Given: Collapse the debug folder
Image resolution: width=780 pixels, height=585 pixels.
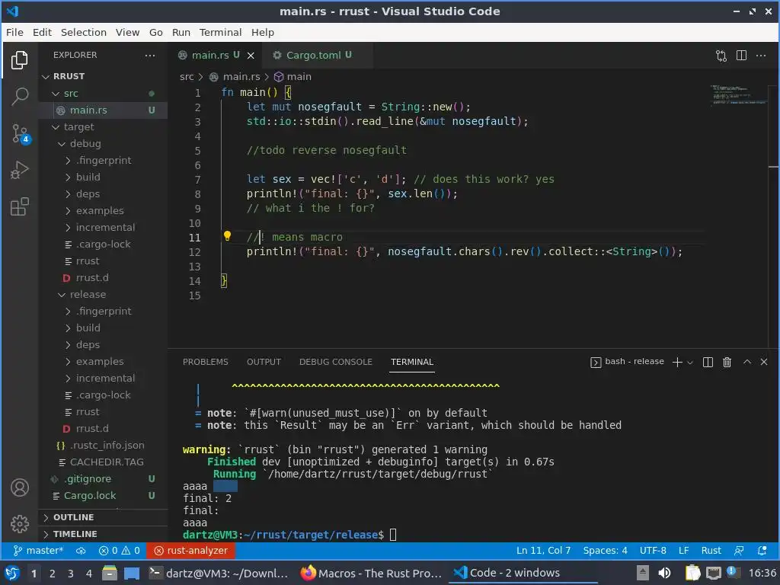Looking at the screenshot, I should click(103, 144).
